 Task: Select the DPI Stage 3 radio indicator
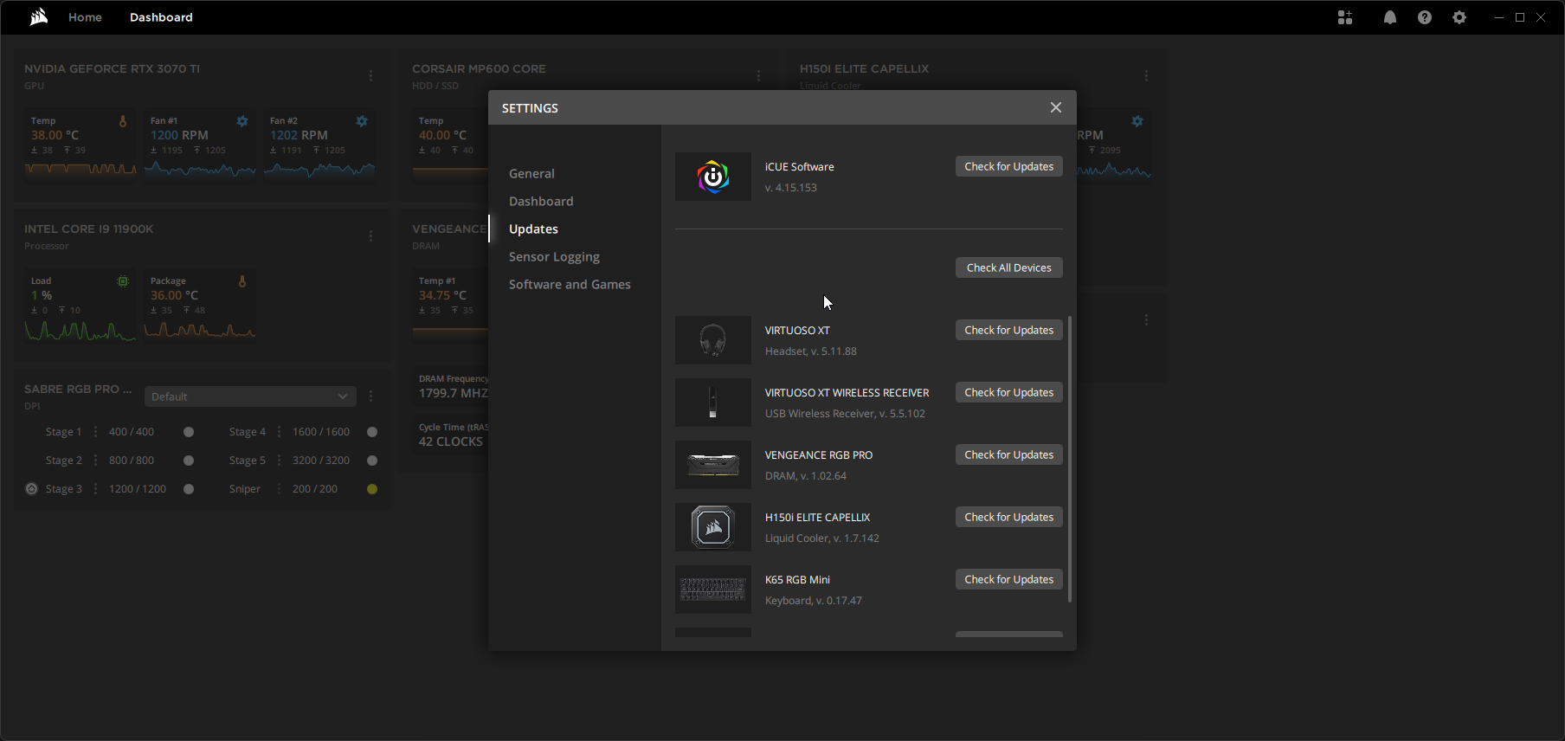(32, 489)
